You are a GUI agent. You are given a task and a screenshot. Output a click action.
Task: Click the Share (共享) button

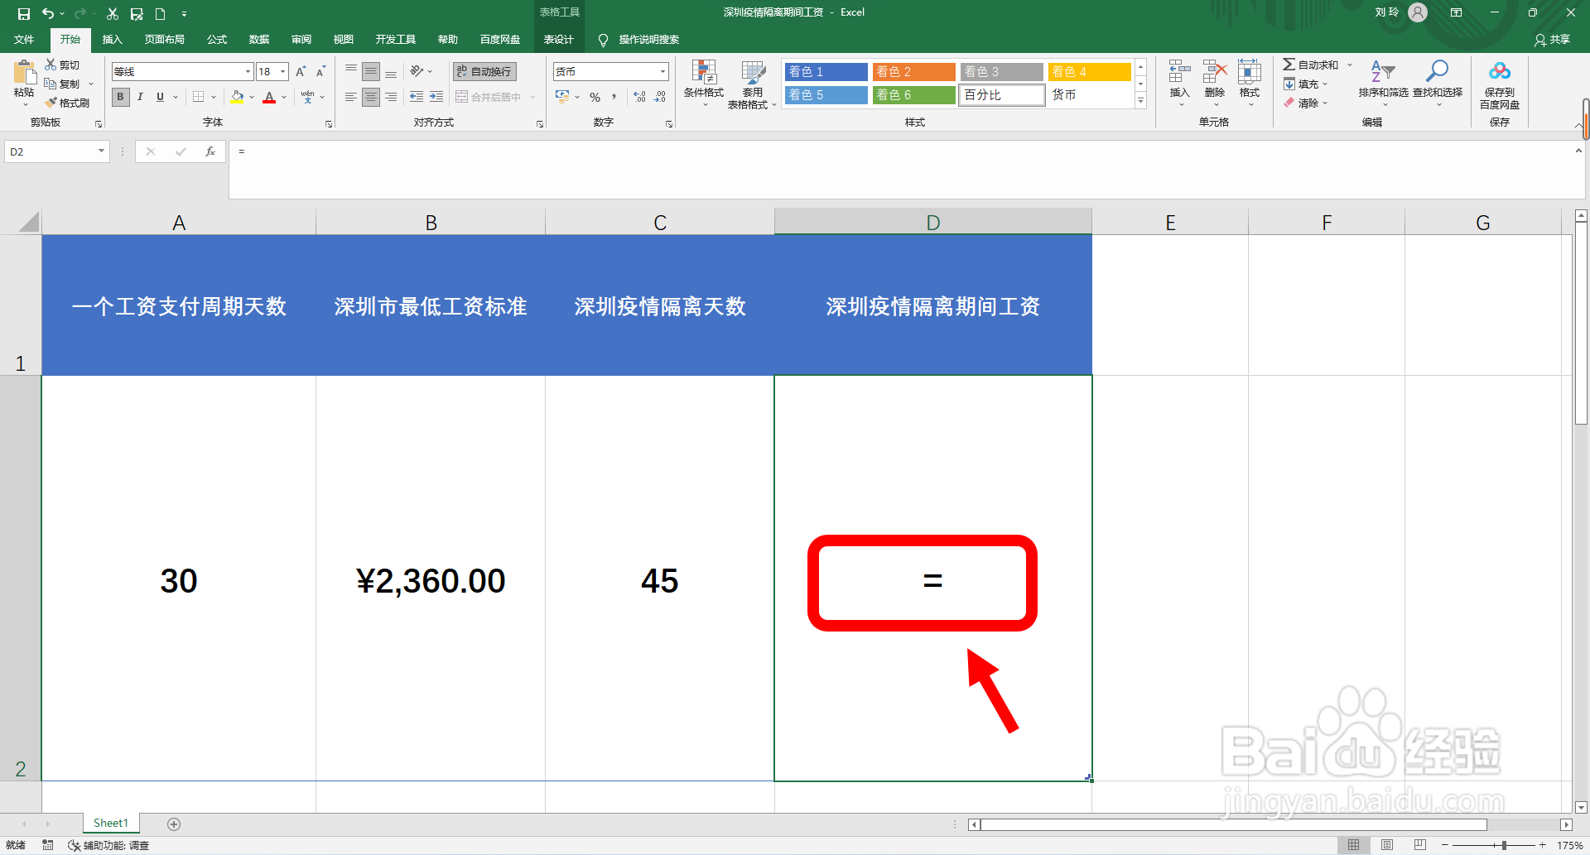[1553, 40]
